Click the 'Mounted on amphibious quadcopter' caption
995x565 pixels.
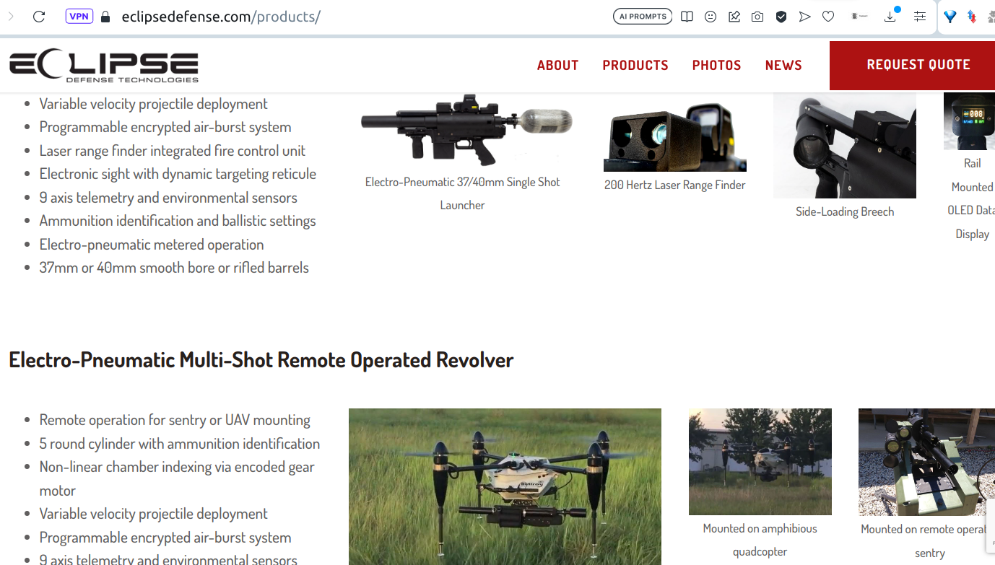(x=760, y=540)
